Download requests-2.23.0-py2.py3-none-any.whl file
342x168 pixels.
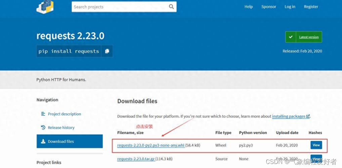(151, 145)
